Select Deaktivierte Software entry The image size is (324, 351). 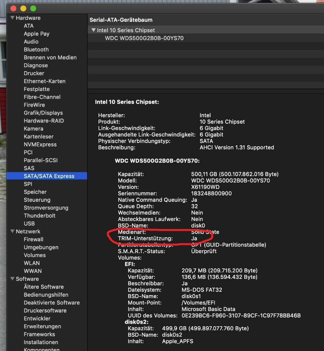[52, 303]
